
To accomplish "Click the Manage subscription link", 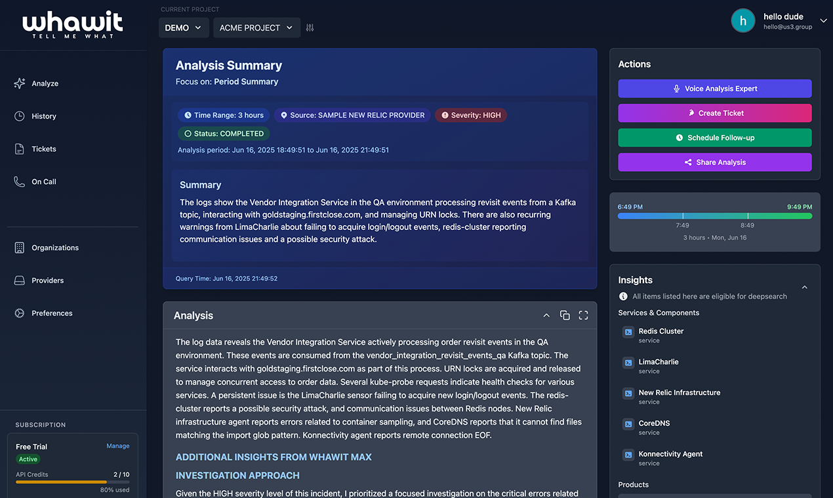I will [118, 446].
